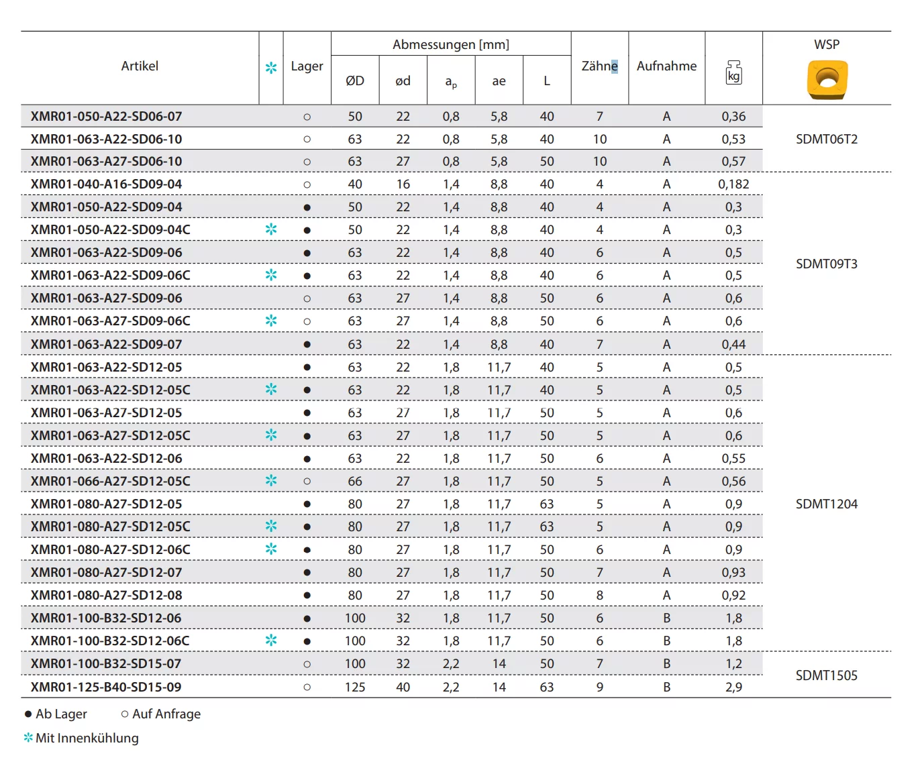Screen dimensions: 924x770
Task: Click the 0,182 weight value
Action: tap(733, 184)
